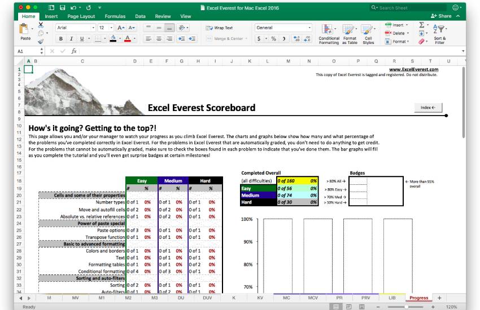The image size is (480, 310).
Task: Open the Insert ribbon tab
Action: 51,16
